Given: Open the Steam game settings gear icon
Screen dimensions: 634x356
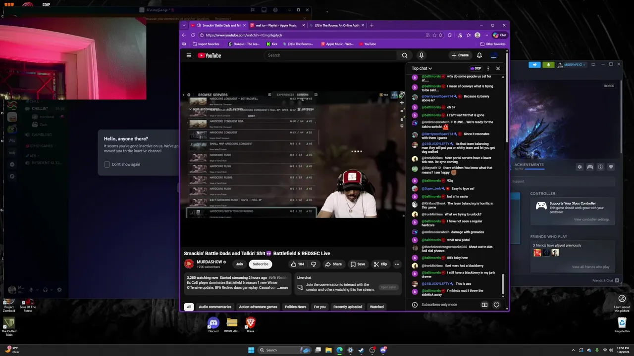Looking at the screenshot, I should 580,167.
